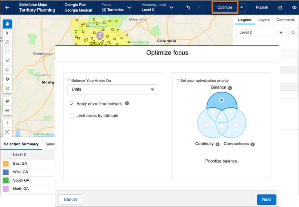Viewport: 299px width, 207px height.
Task: Select the Compactness-only priority point
Action: click(x=236, y=125)
